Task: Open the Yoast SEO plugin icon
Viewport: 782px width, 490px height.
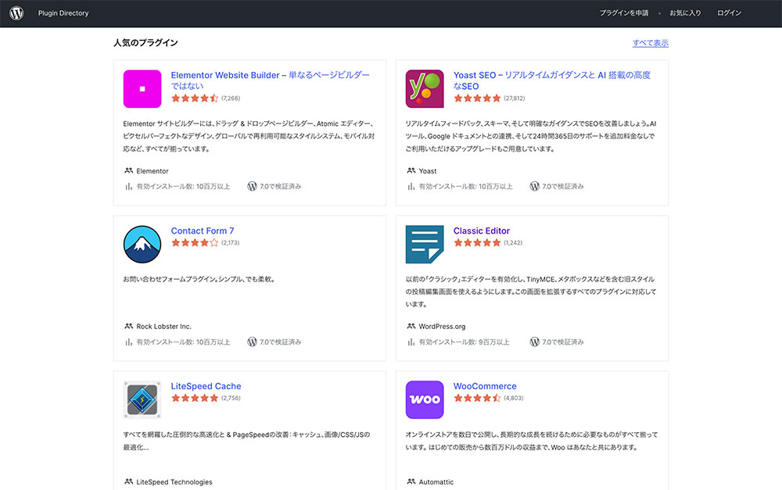Action: pos(425,89)
